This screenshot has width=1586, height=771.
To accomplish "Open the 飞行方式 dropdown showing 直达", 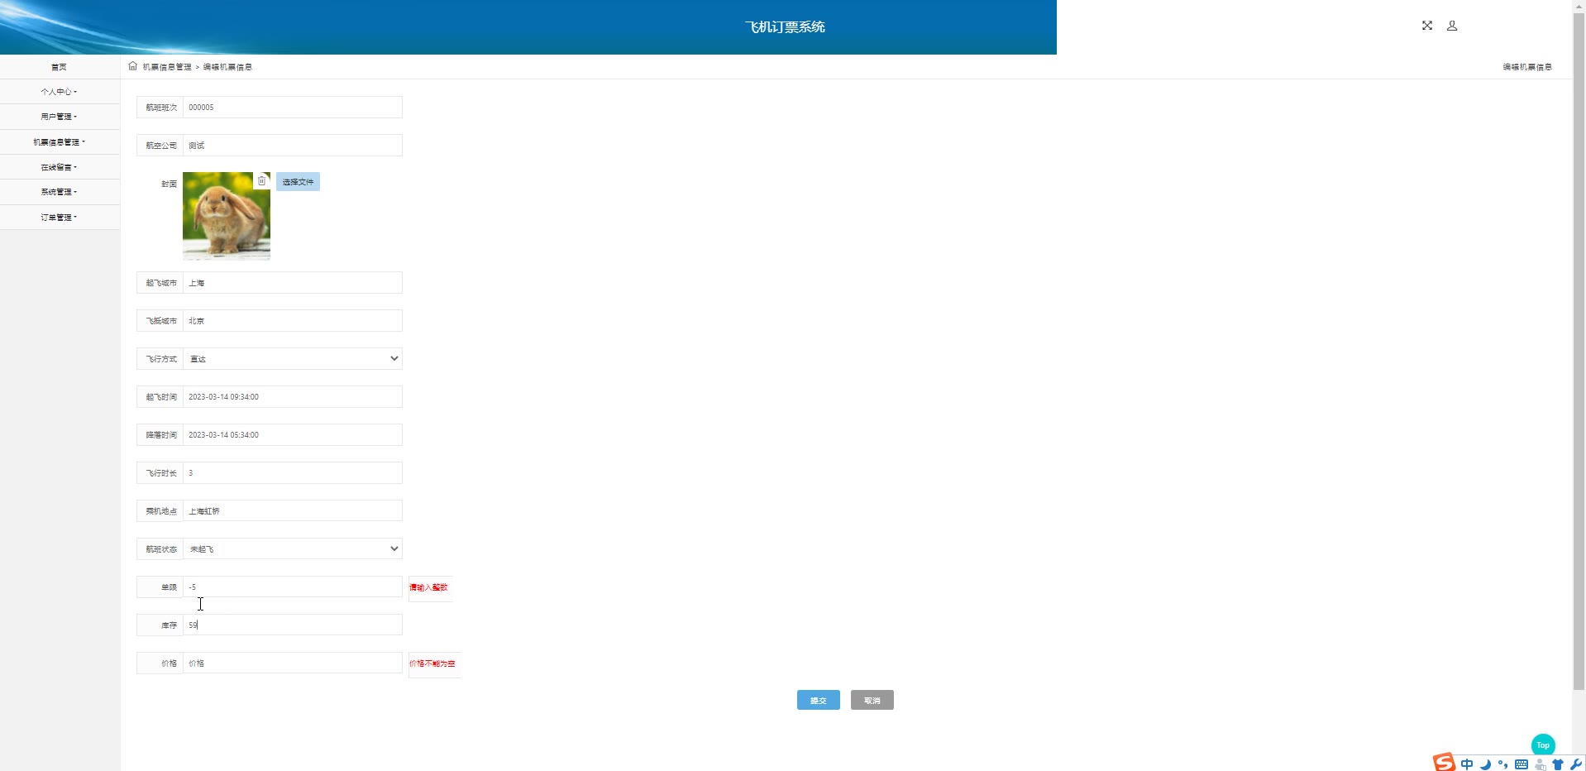I will click(x=293, y=359).
